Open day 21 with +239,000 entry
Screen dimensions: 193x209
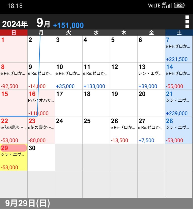tap(179, 103)
